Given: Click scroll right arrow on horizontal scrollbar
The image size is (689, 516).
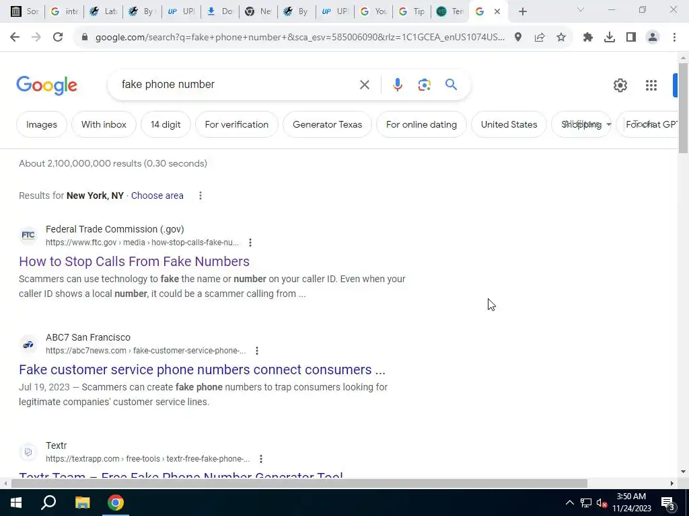Looking at the screenshot, I should pyautogui.click(x=672, y=484).
